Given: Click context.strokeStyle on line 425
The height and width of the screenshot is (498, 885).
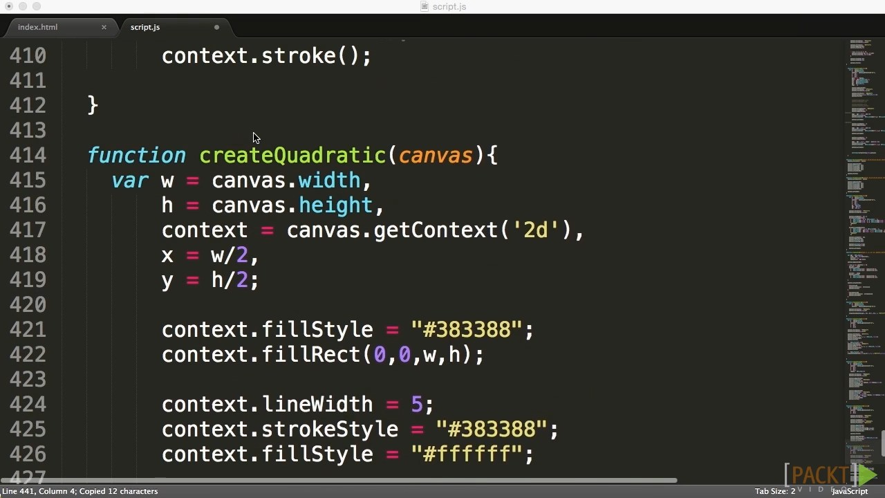Looking at the screenshot, I should coord(280,429).
